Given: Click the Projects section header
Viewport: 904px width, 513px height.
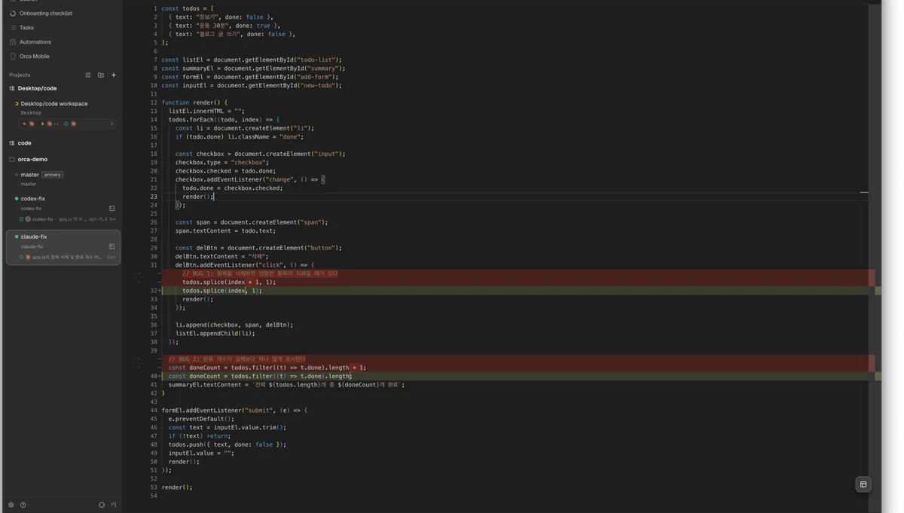Looking at the screenshot, I should point(20,75).
